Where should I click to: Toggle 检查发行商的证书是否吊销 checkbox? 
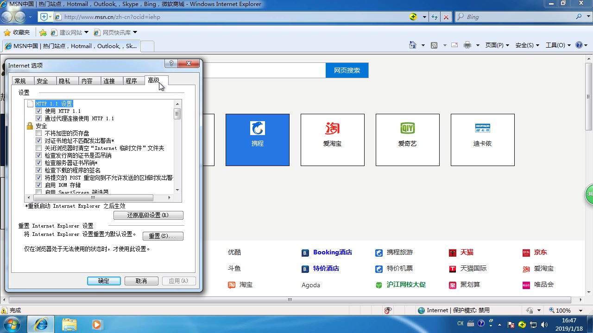tap(39, 155)
